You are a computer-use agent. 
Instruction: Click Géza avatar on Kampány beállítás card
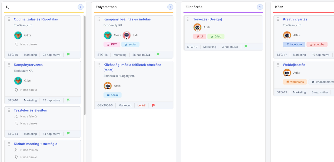pos(108,35)
